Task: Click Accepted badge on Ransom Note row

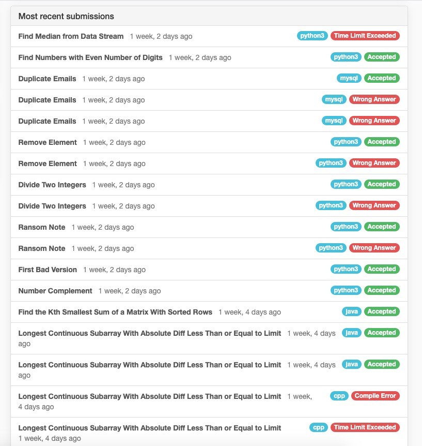Action: click(x=382, y=227)
